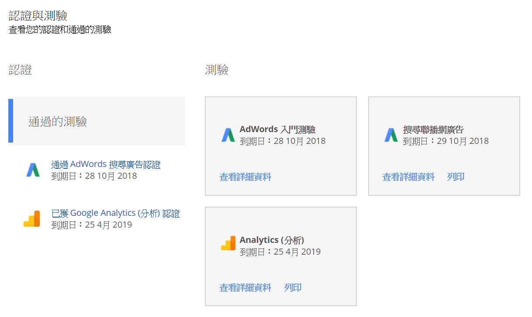The image size is (532, 317).
Task: Click the AdWords 入門測驗 card title
Action: (x=277, y=130)
